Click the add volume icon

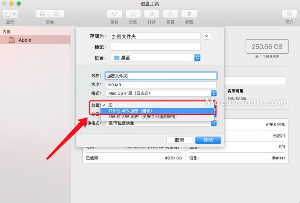pos(43,14)
